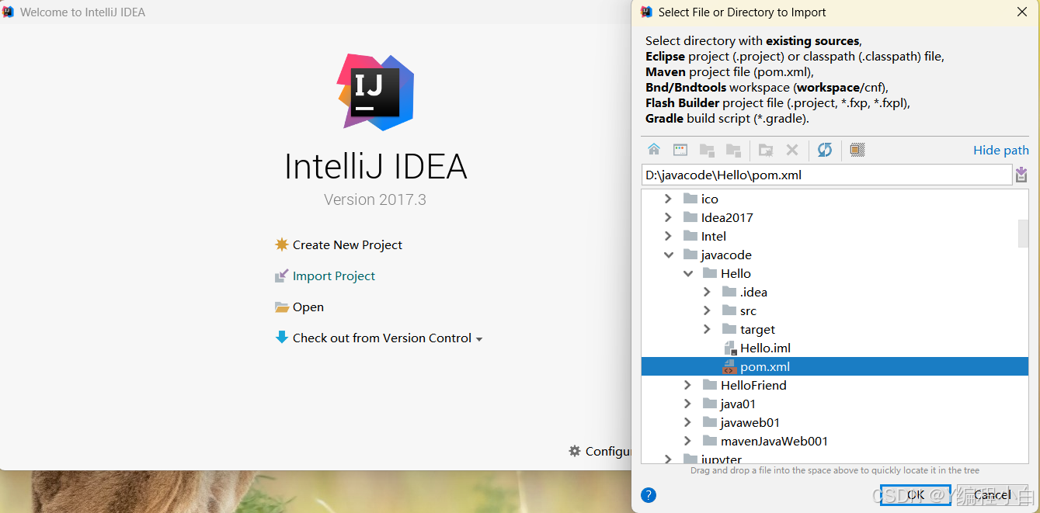Click Import Project on Welcome screen
The height and width of the screenshot is (513, 1040).
325,276
